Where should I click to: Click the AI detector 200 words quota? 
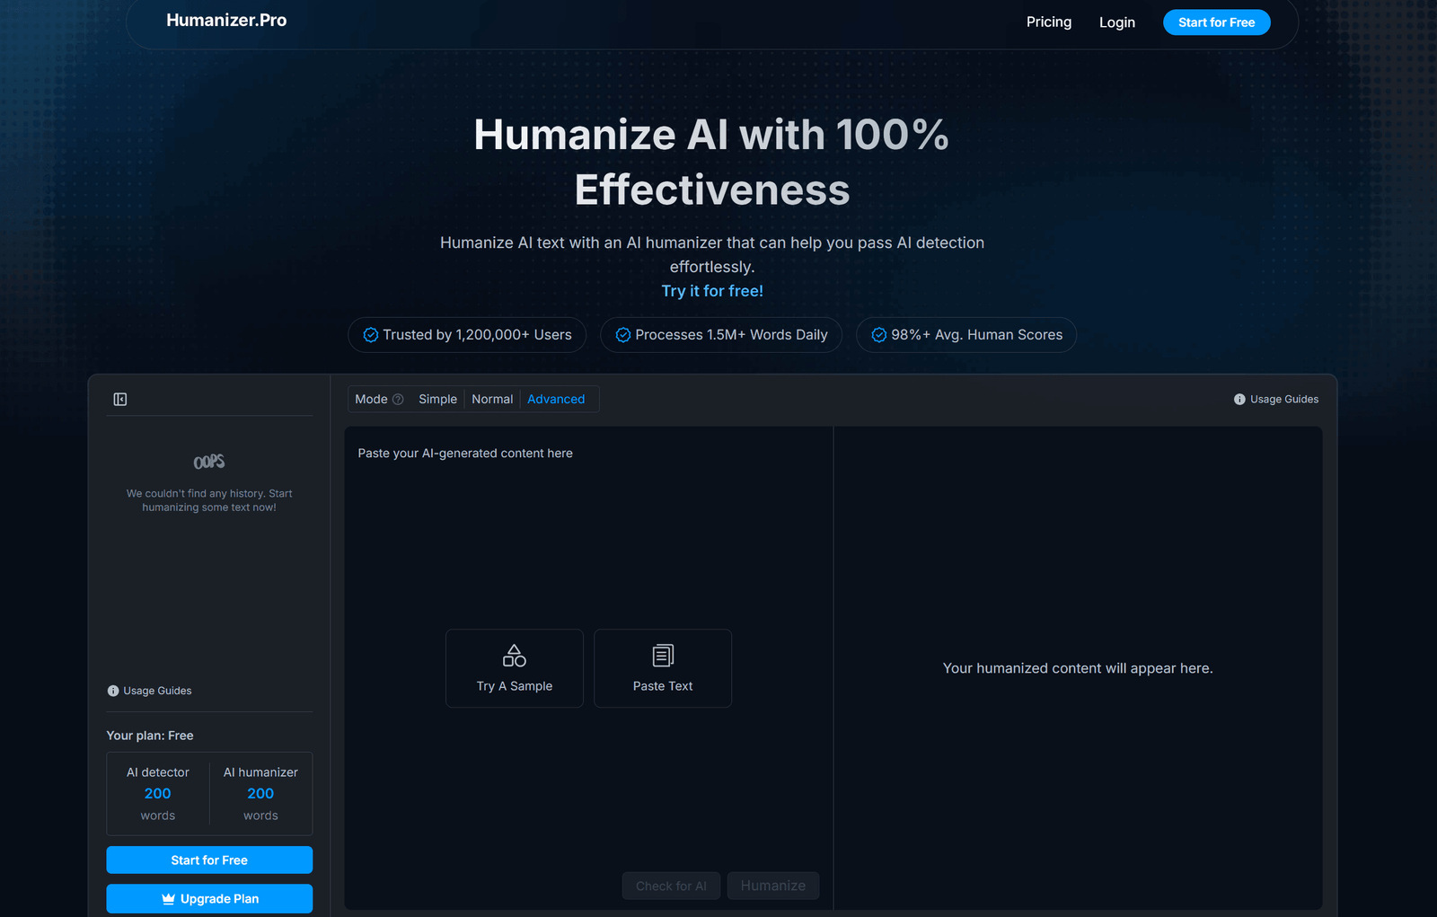158,794
